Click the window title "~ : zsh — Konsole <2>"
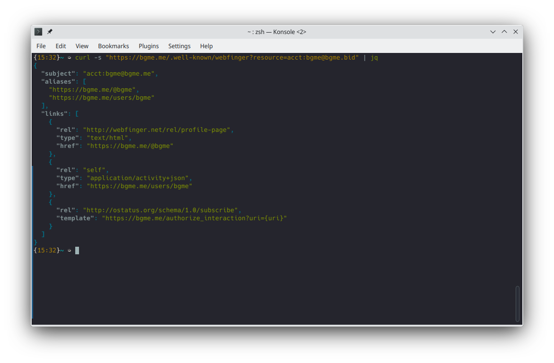The width and height of the screenshot is (554, 363). [x=277, y=32]
